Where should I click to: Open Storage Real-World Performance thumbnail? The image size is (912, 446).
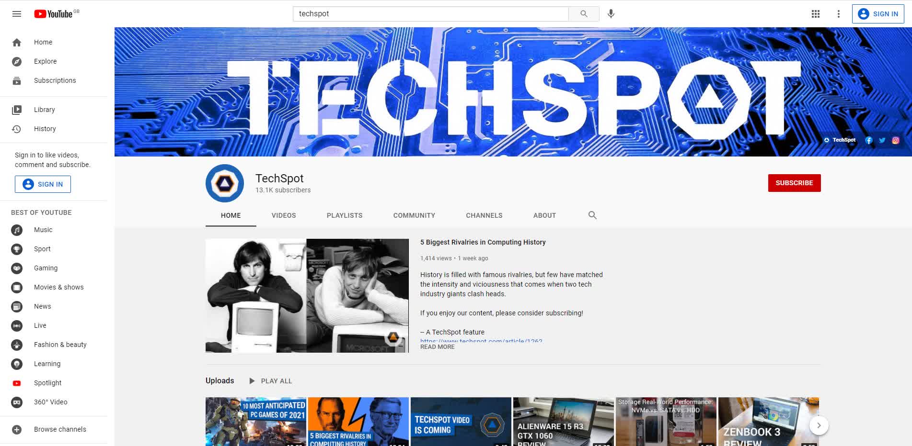pyautogui.click(x=666, y=422)
